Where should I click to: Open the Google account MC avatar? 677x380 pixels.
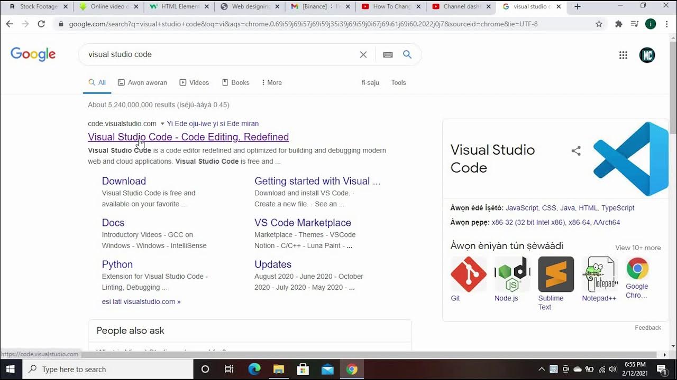pos(647,55)
